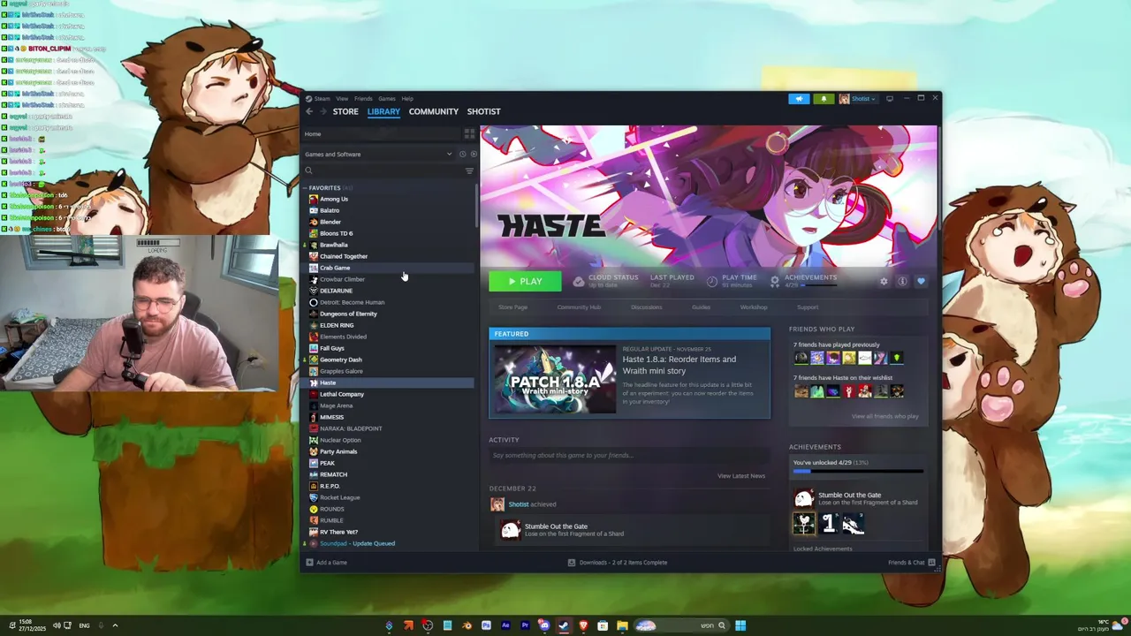Click the blue announcements megaphone icon
Screen dimensions: 1131x636
point(799,99)
